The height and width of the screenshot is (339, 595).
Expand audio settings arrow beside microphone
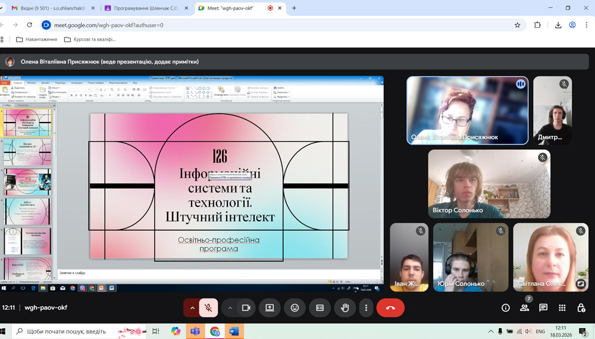coord(192,308)
